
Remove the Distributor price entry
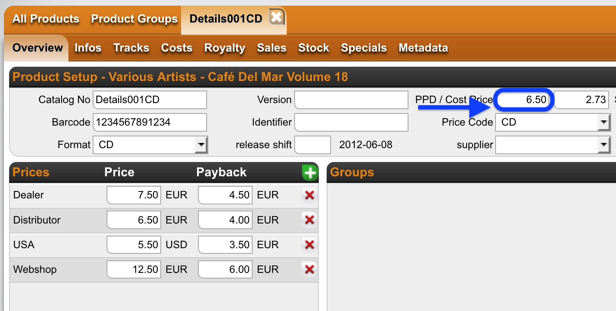tap(309, 220)
